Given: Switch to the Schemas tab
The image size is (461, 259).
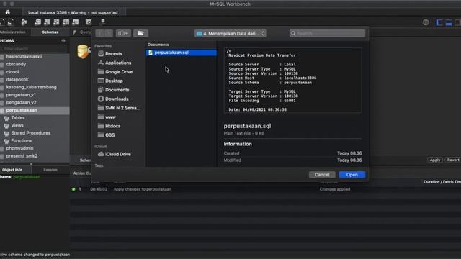Looking at the screenshot, I should tap(50, 32).
